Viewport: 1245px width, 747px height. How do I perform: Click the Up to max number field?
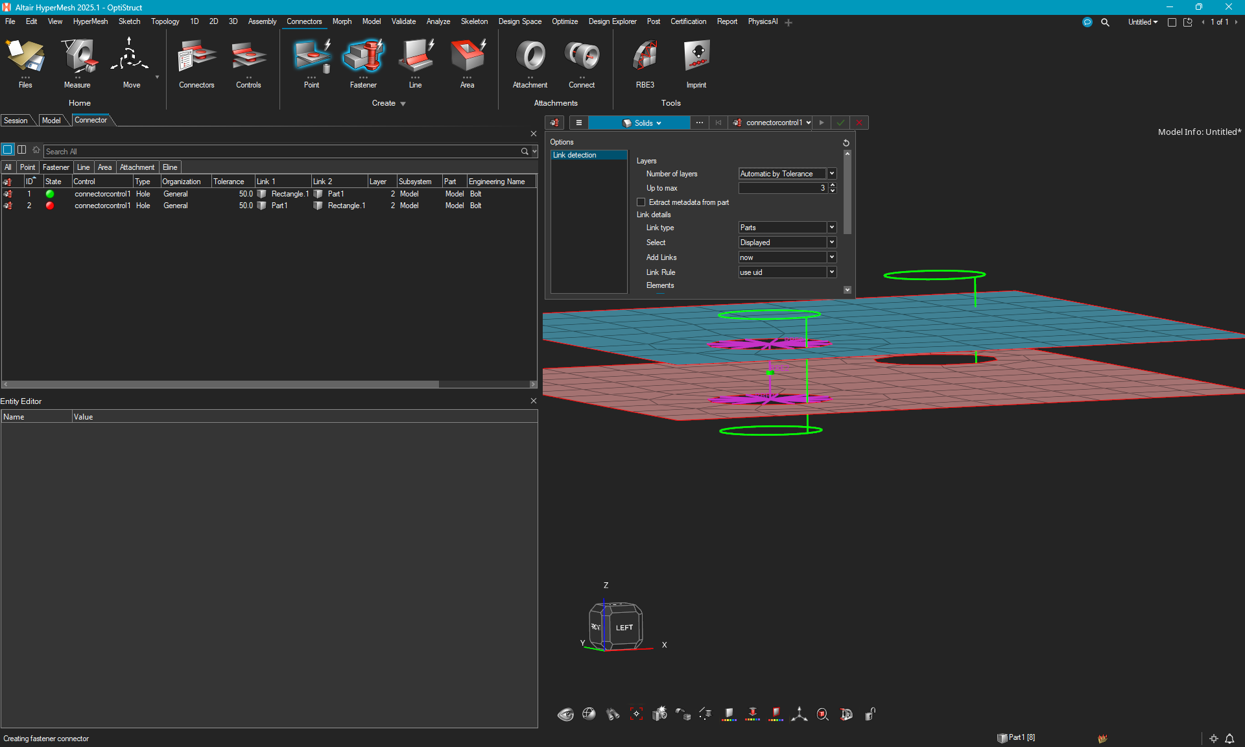[783, 188]
